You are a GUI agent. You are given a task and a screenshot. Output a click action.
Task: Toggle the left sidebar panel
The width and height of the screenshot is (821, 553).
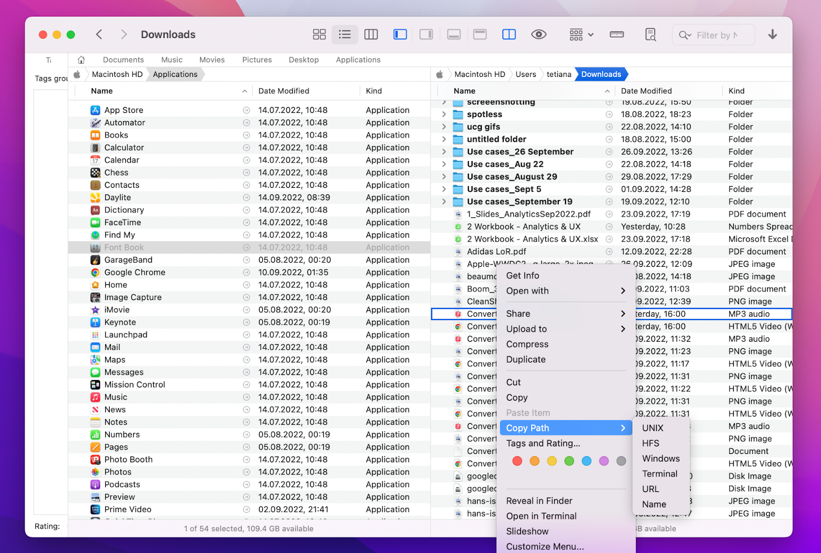[400, 34]
